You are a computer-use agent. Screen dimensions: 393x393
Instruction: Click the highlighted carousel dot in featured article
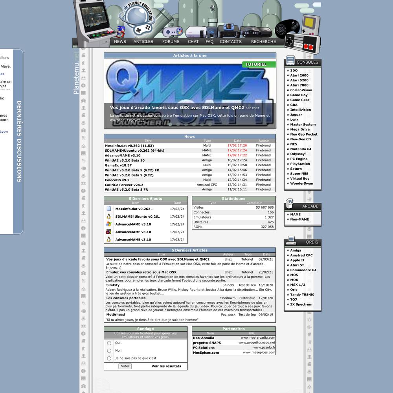(170, 124)
